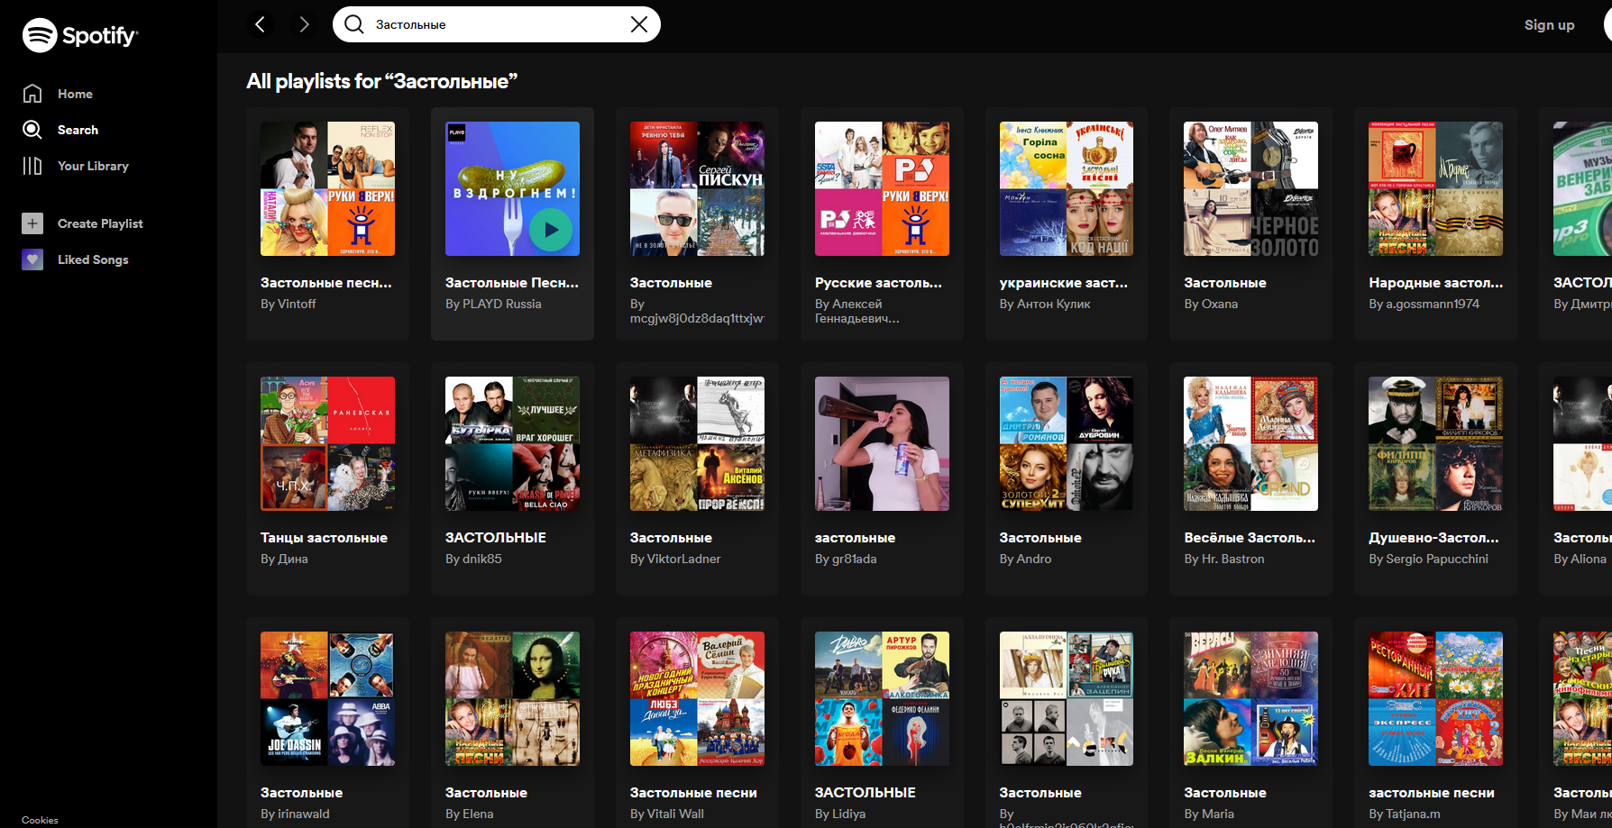Open Liked Songs in the sidebar
The height and width of the screenshot is (828, 1612).
[76, 259]
